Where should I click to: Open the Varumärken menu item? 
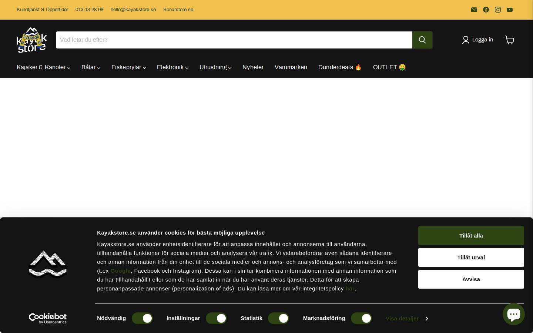click(291, 67)
